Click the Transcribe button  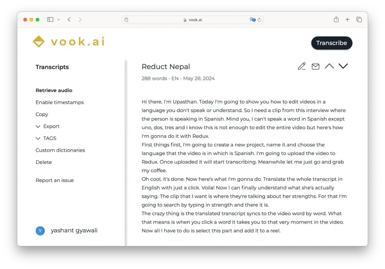pos(332,43)
